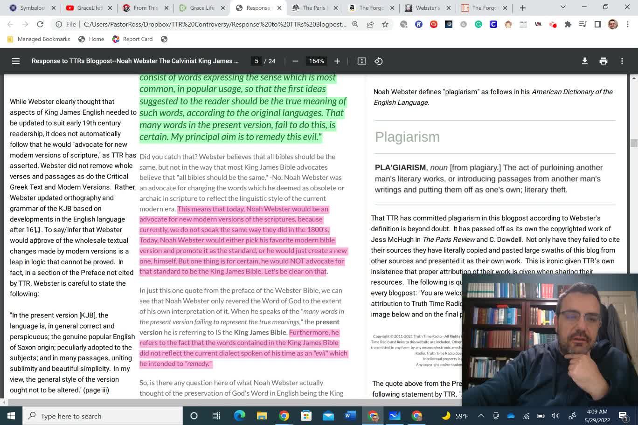The width and height of the screenshot is (638, 425).
Task: Click the taskbar search box
Action: (x=103, y=416)
